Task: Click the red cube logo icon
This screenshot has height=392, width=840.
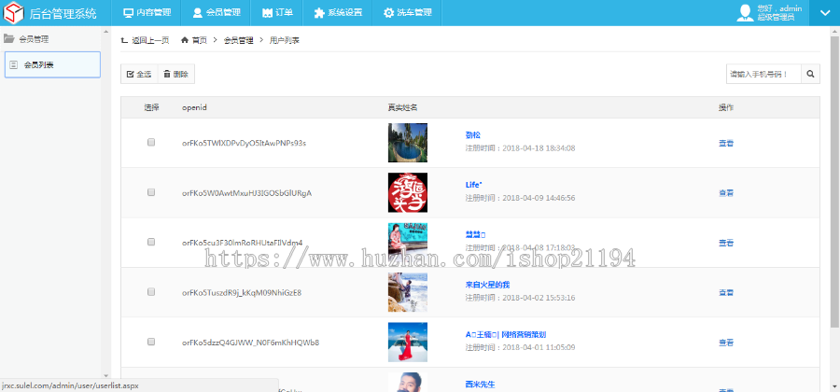Action: coord(14,13)
